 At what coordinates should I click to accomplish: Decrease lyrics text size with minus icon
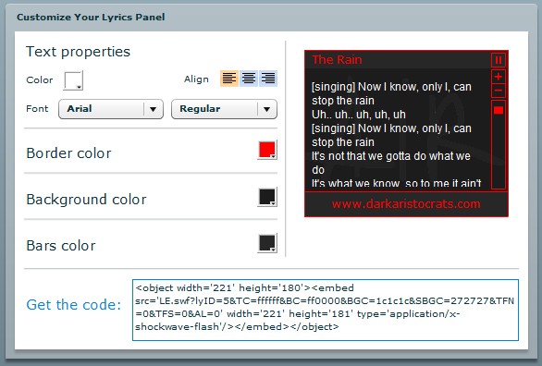499,91
